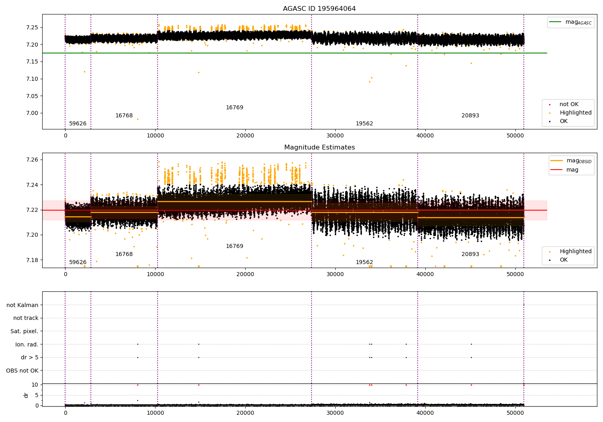Click the 30000 x-axis tick under the top plot
This screenshot has width=603, height=422.
click(335, 136)
